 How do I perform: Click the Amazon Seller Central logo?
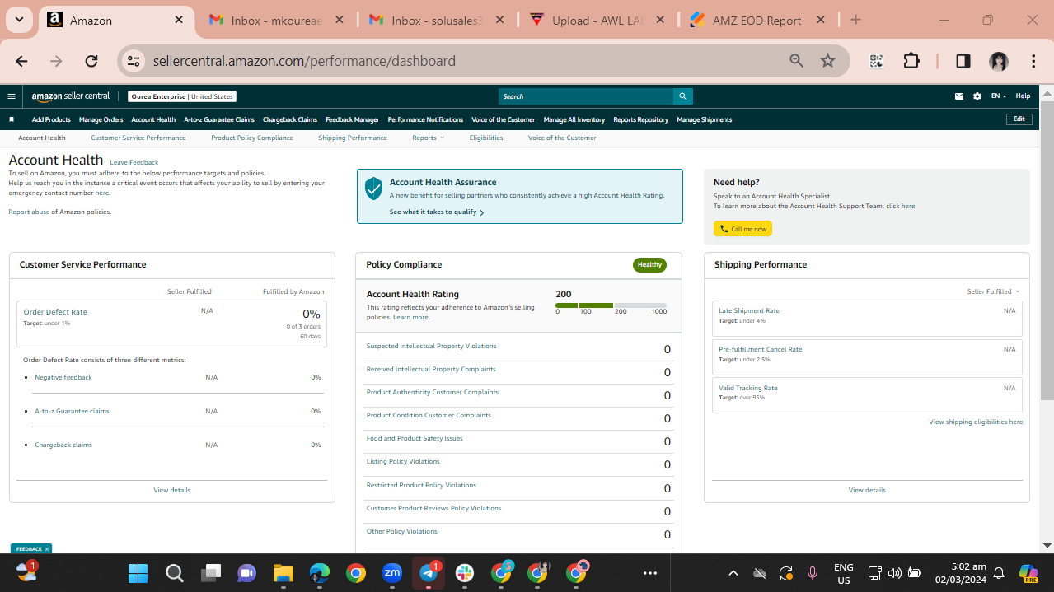pyautogui.click(x=71, y=96)
